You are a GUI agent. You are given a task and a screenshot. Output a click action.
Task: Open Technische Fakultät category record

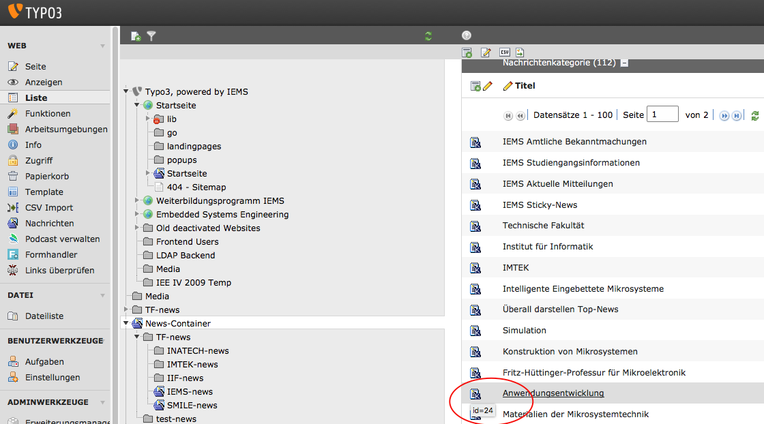click(x=543, y=226)
